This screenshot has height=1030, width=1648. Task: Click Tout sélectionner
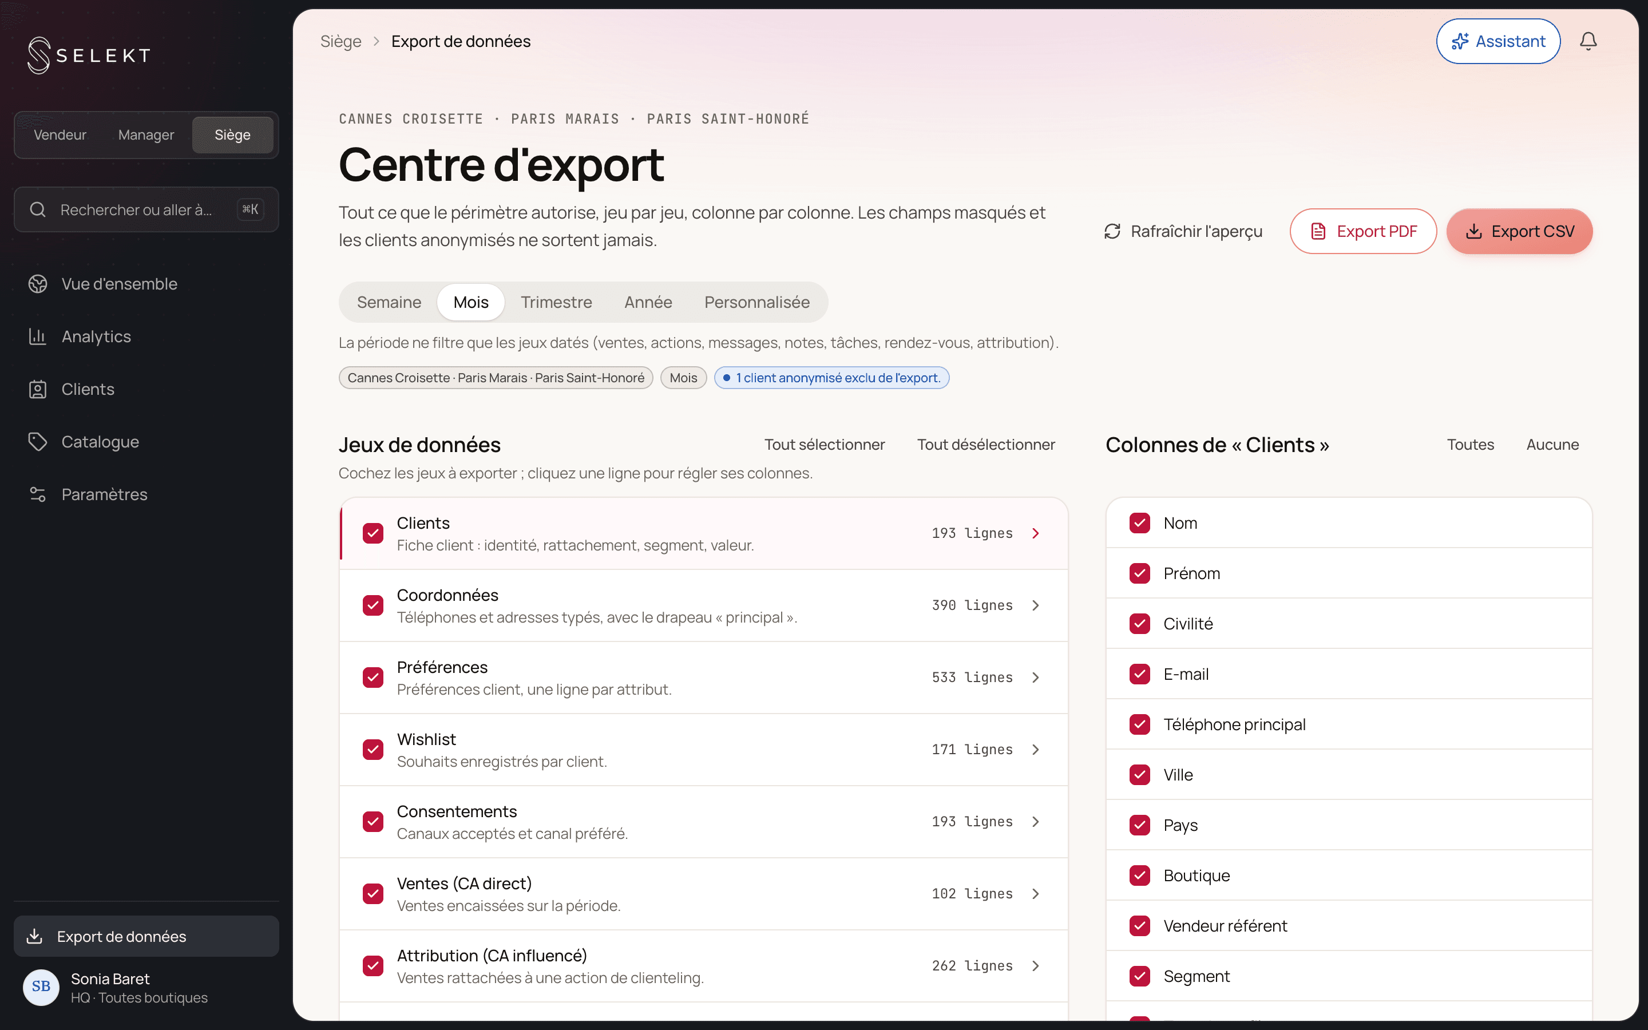pyautogui.click(x=824, y=445)
